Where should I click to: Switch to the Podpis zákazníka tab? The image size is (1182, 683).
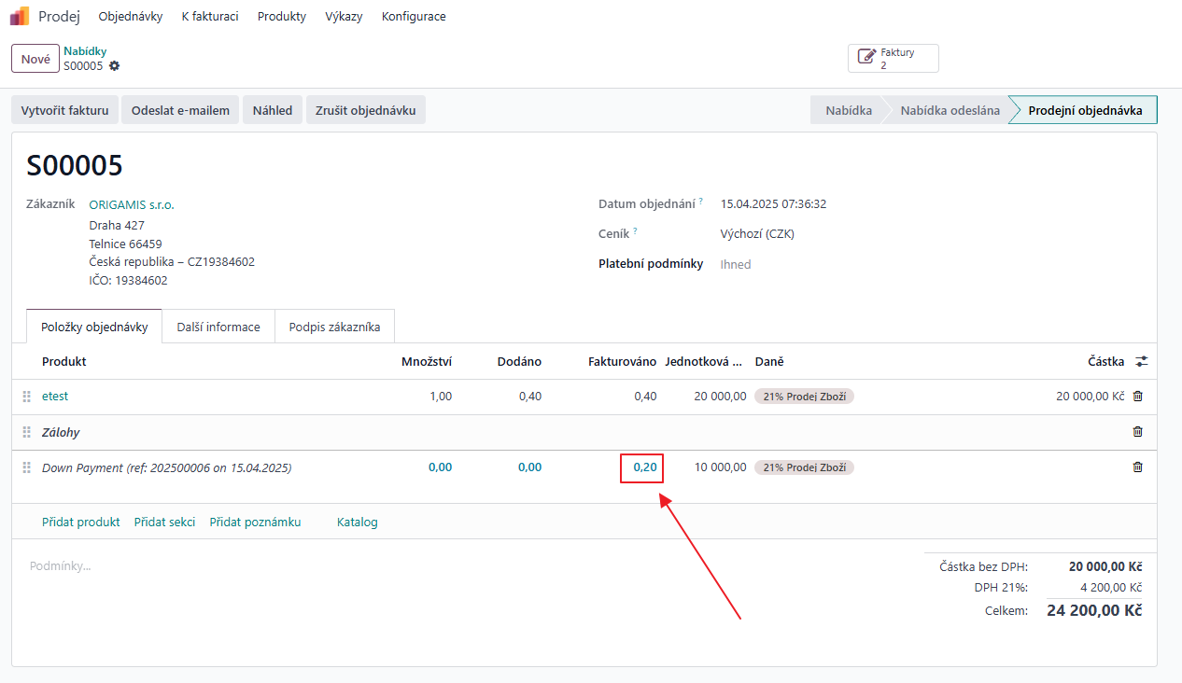[x=334, y=328]
